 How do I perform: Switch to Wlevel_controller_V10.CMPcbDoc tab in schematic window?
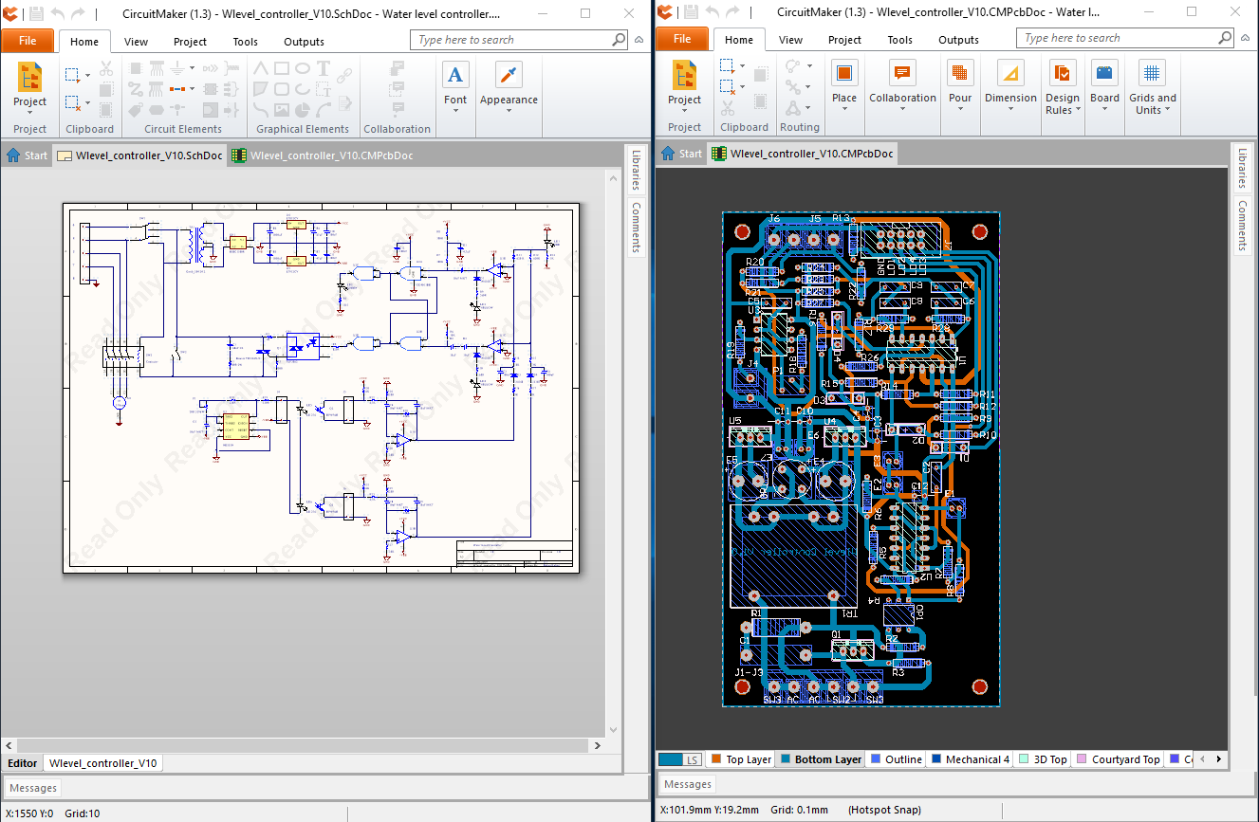point(323,155)
